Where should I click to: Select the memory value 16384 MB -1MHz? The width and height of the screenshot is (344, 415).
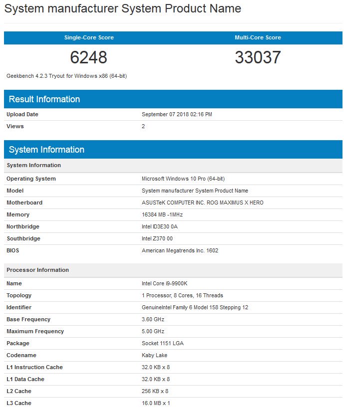point(162,214)
